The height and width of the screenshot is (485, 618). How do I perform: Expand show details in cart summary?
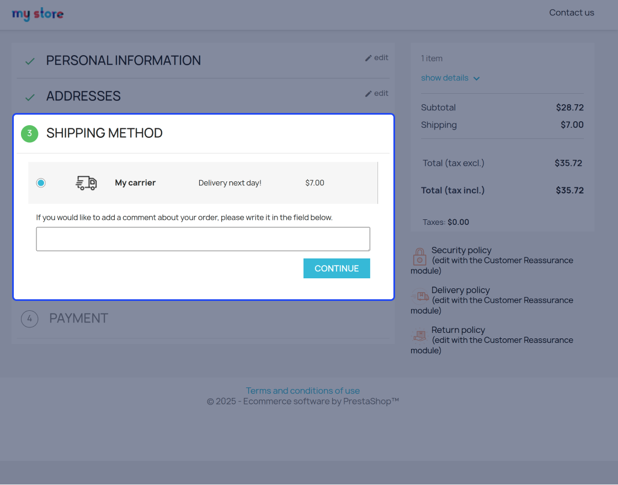(x=450, y=78)
